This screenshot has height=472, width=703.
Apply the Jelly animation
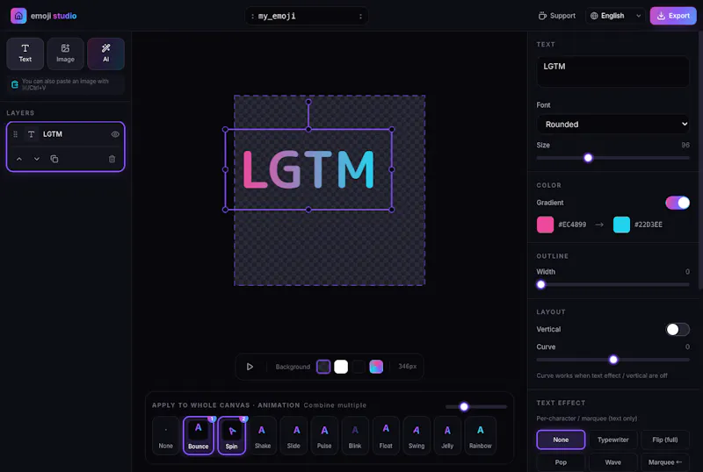(447, 436)
